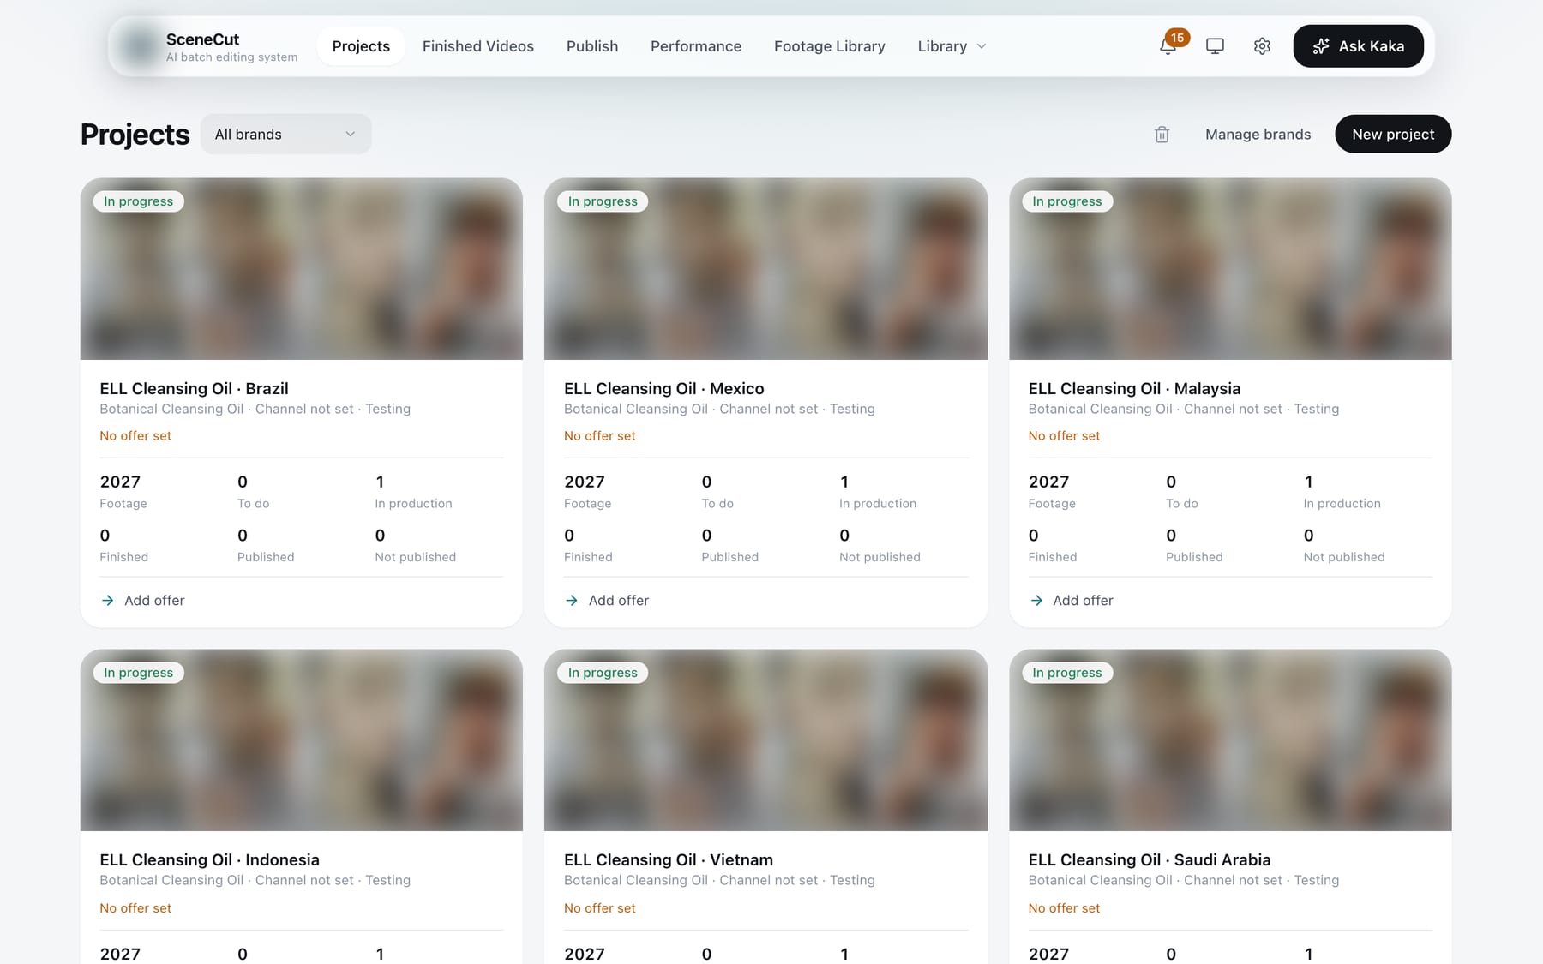Screen dimensions: 1543x964
Task: Click ELL Cleansing Oil · Saudi Arabia title
Action: pyautogui.click(x=1150, y=860)
